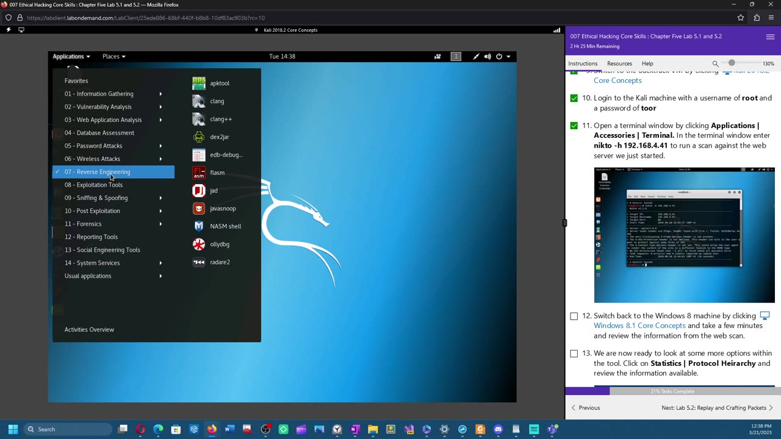Expand 09 - Sniffing & Spoofing submenu
The width and height of the screenshot is (781, 439).
tap(113, 198)
